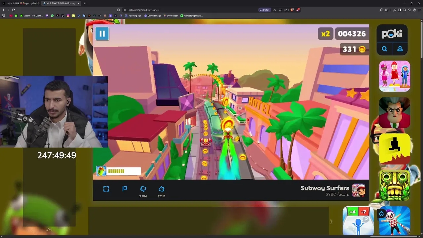The height and width of the screenshot is (238, 423).
Task: Click the zoom magnifier icon in address bar
Action: coord(280,10)
